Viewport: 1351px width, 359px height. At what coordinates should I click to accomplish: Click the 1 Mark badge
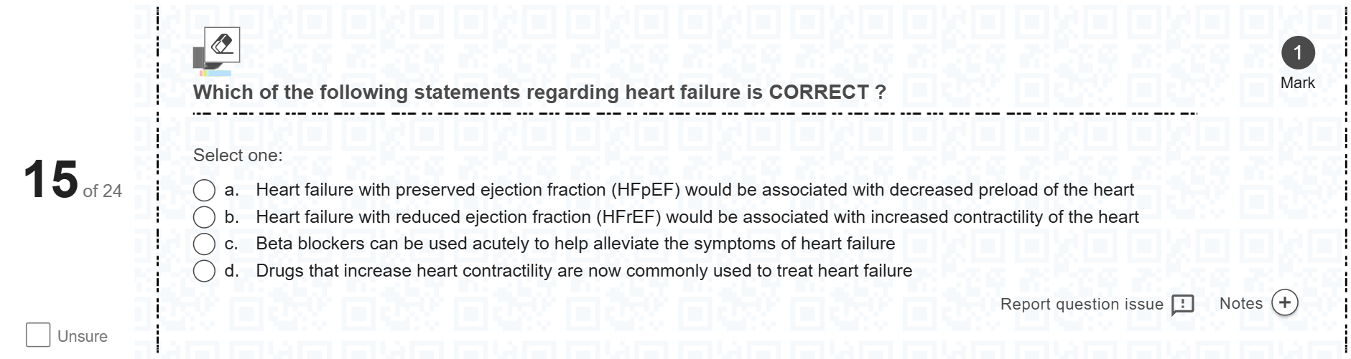[x=1298, y=53]
